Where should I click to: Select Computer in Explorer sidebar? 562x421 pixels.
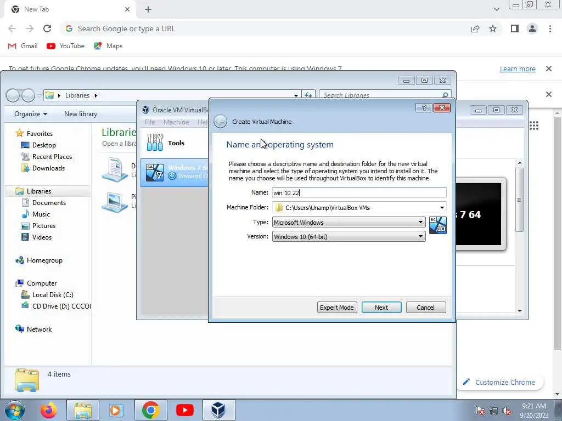42,283
